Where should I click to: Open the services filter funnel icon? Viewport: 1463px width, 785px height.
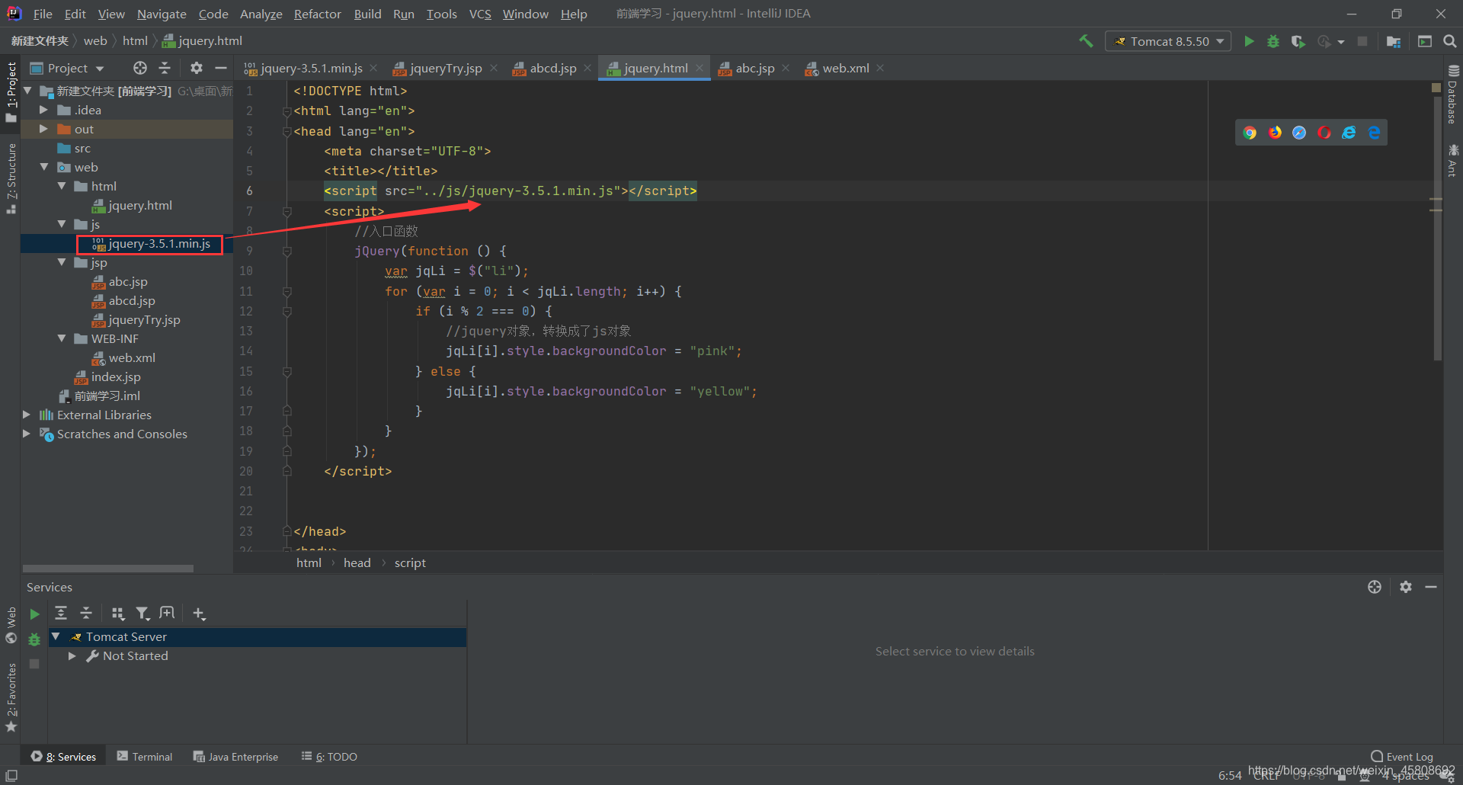point(142,613)
